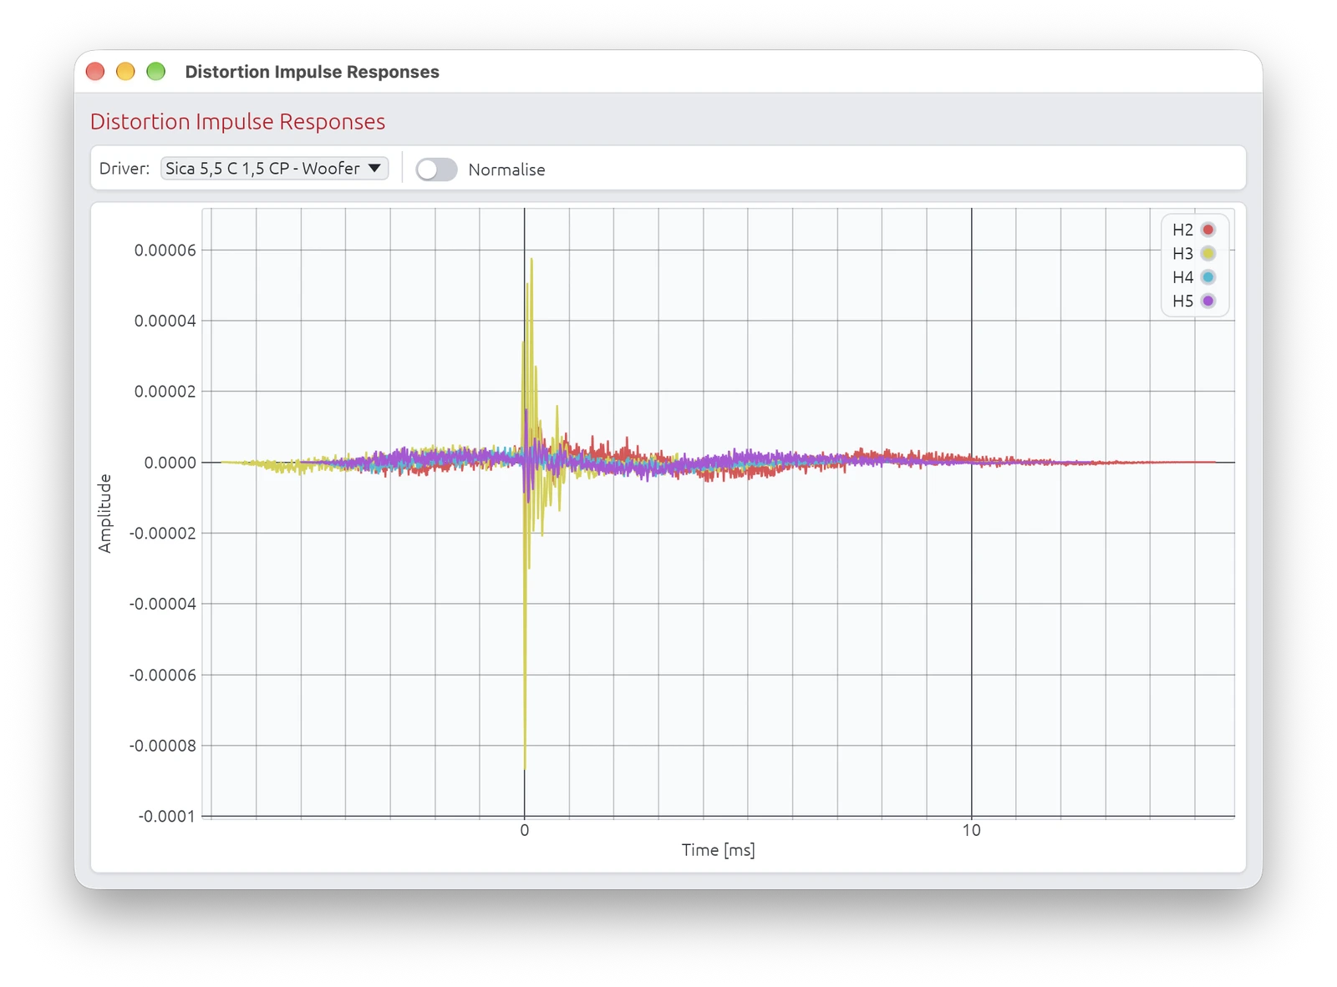This screenshot has height=987, width=1337.
Task: Toggle the Normalise switch
Action: [436, 170]
